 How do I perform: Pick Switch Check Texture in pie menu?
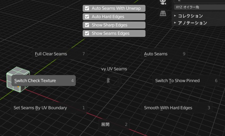tap(44, 80)
